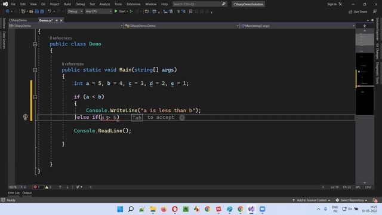Open Firefox from the taskbar
The image size is (382, 215).
(x=164, y=209)
